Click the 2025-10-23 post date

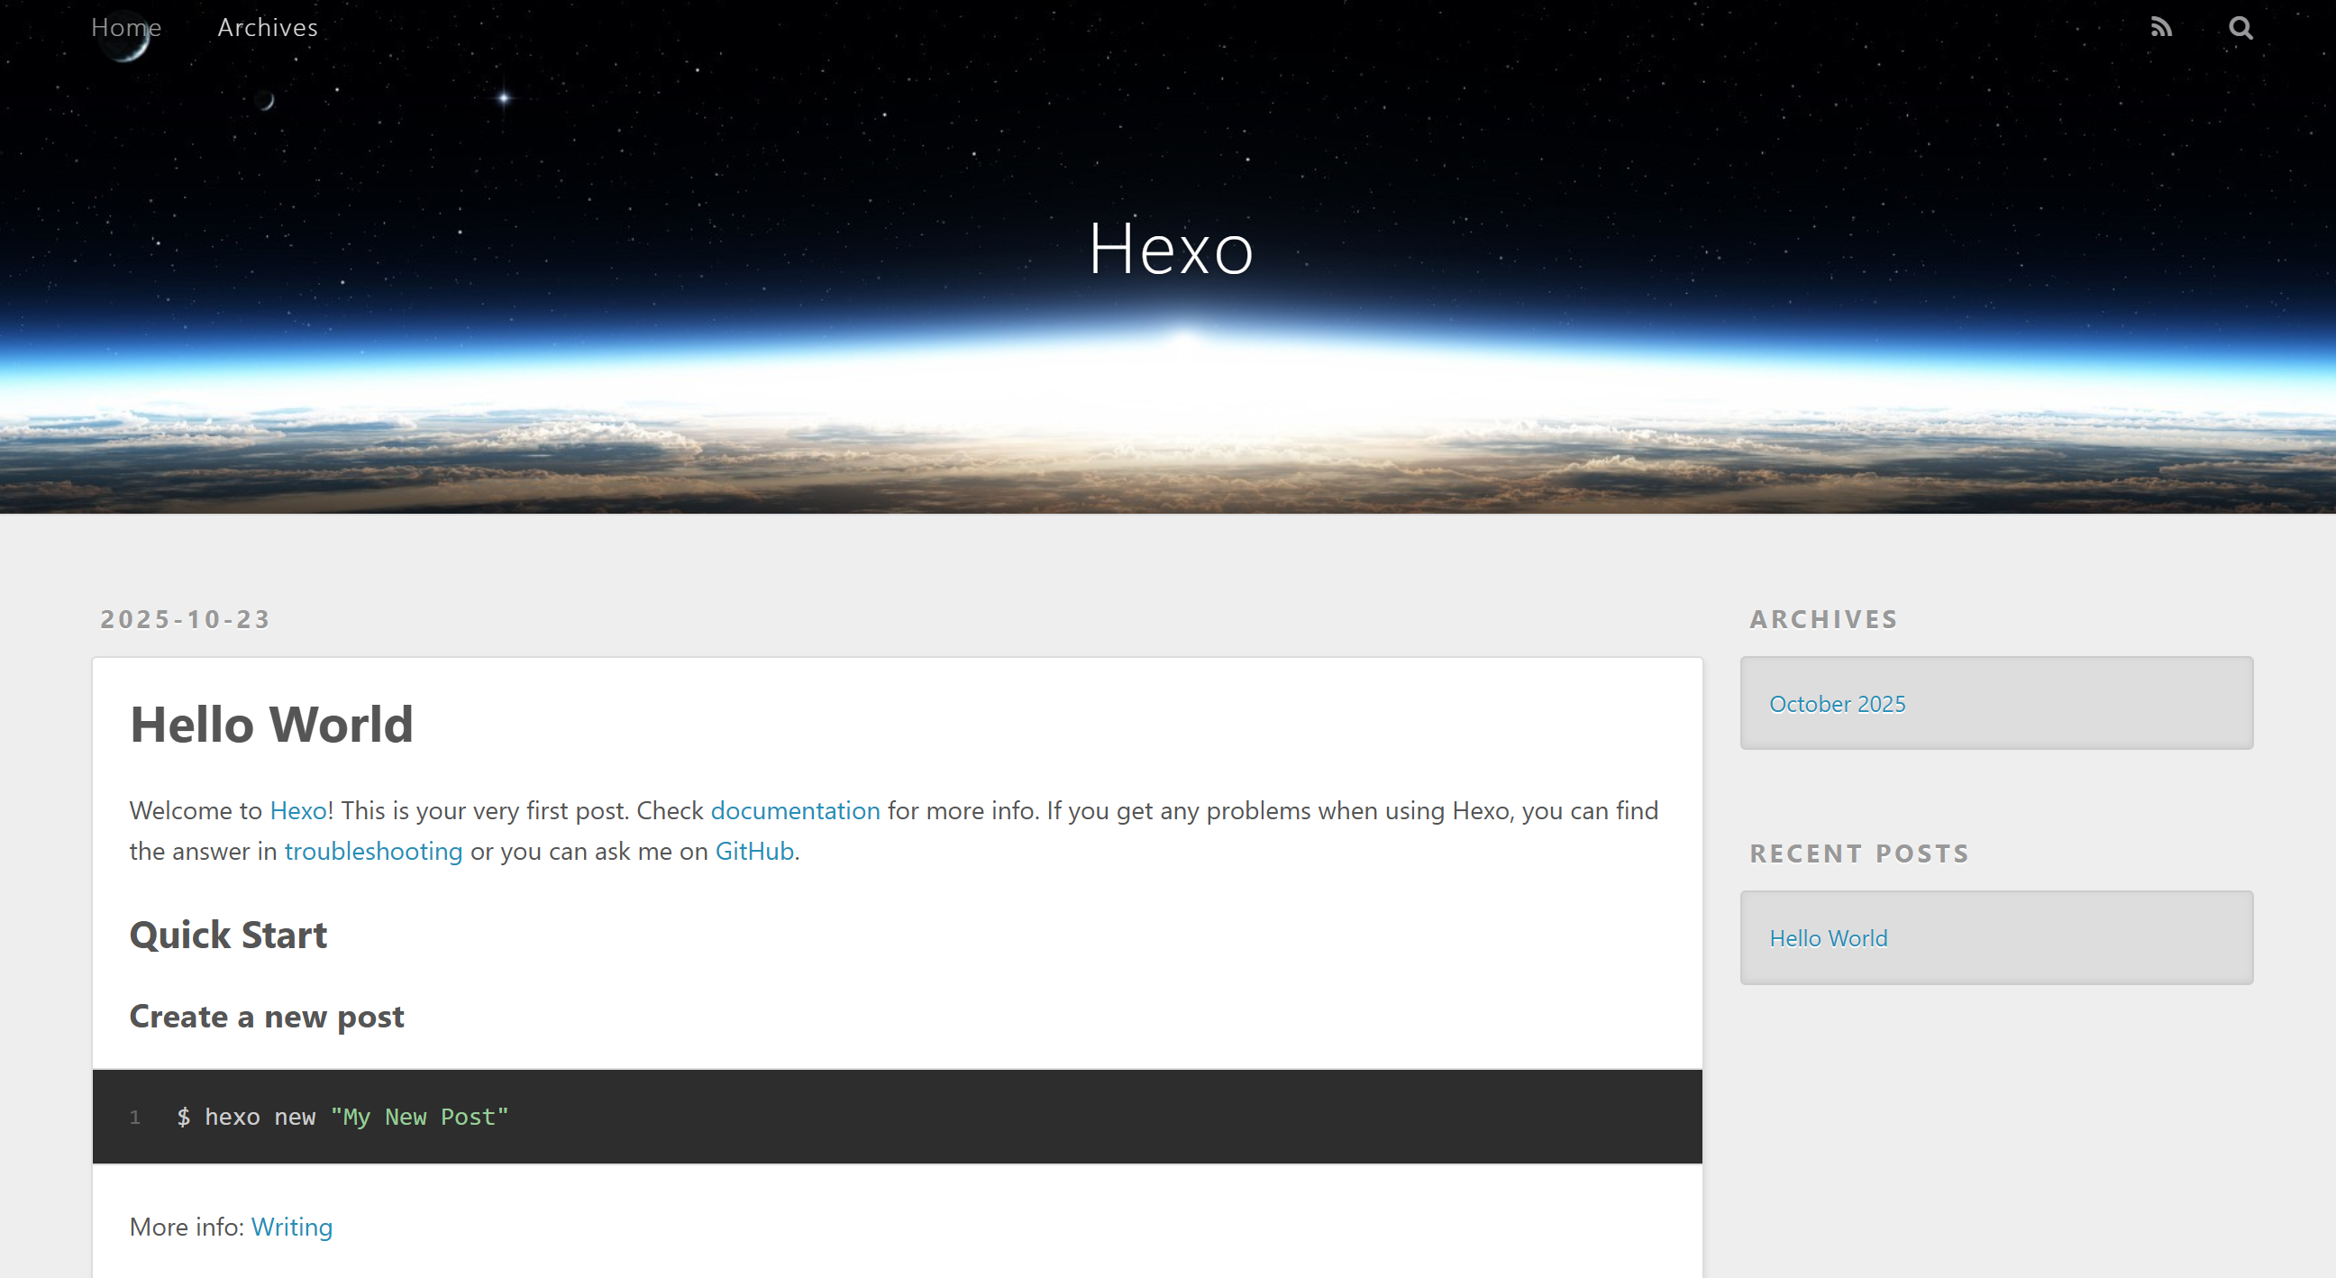click(x=185, y=618)
